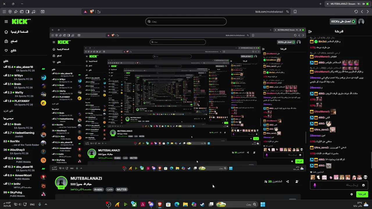
Task: Click the viewers count icon
Action: 266,181
